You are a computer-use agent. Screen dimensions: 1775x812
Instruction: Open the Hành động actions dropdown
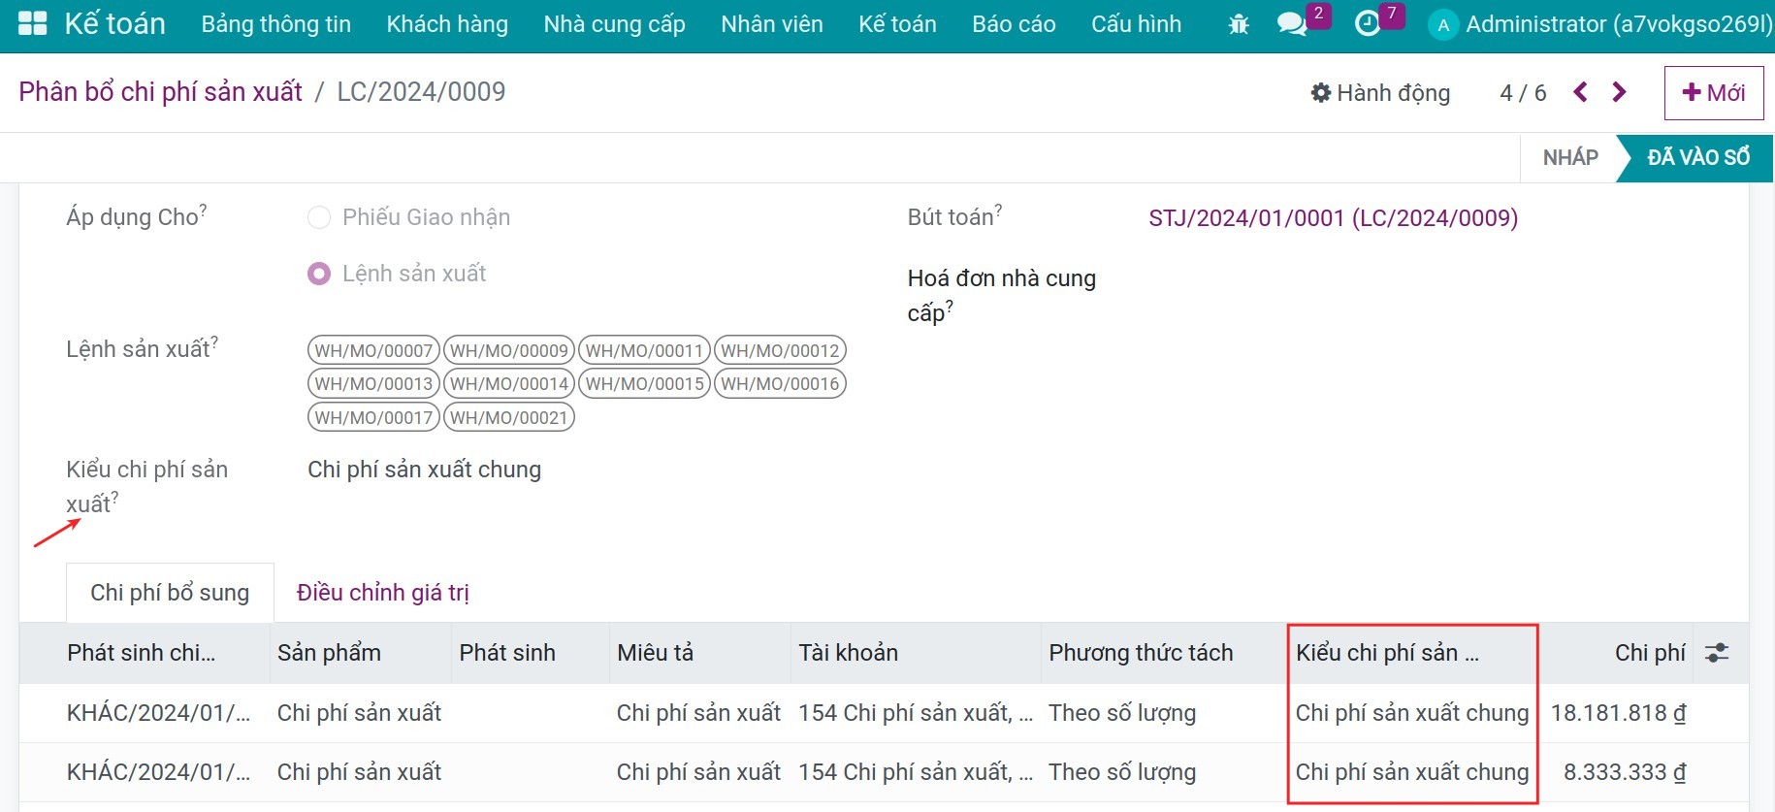1380,93
